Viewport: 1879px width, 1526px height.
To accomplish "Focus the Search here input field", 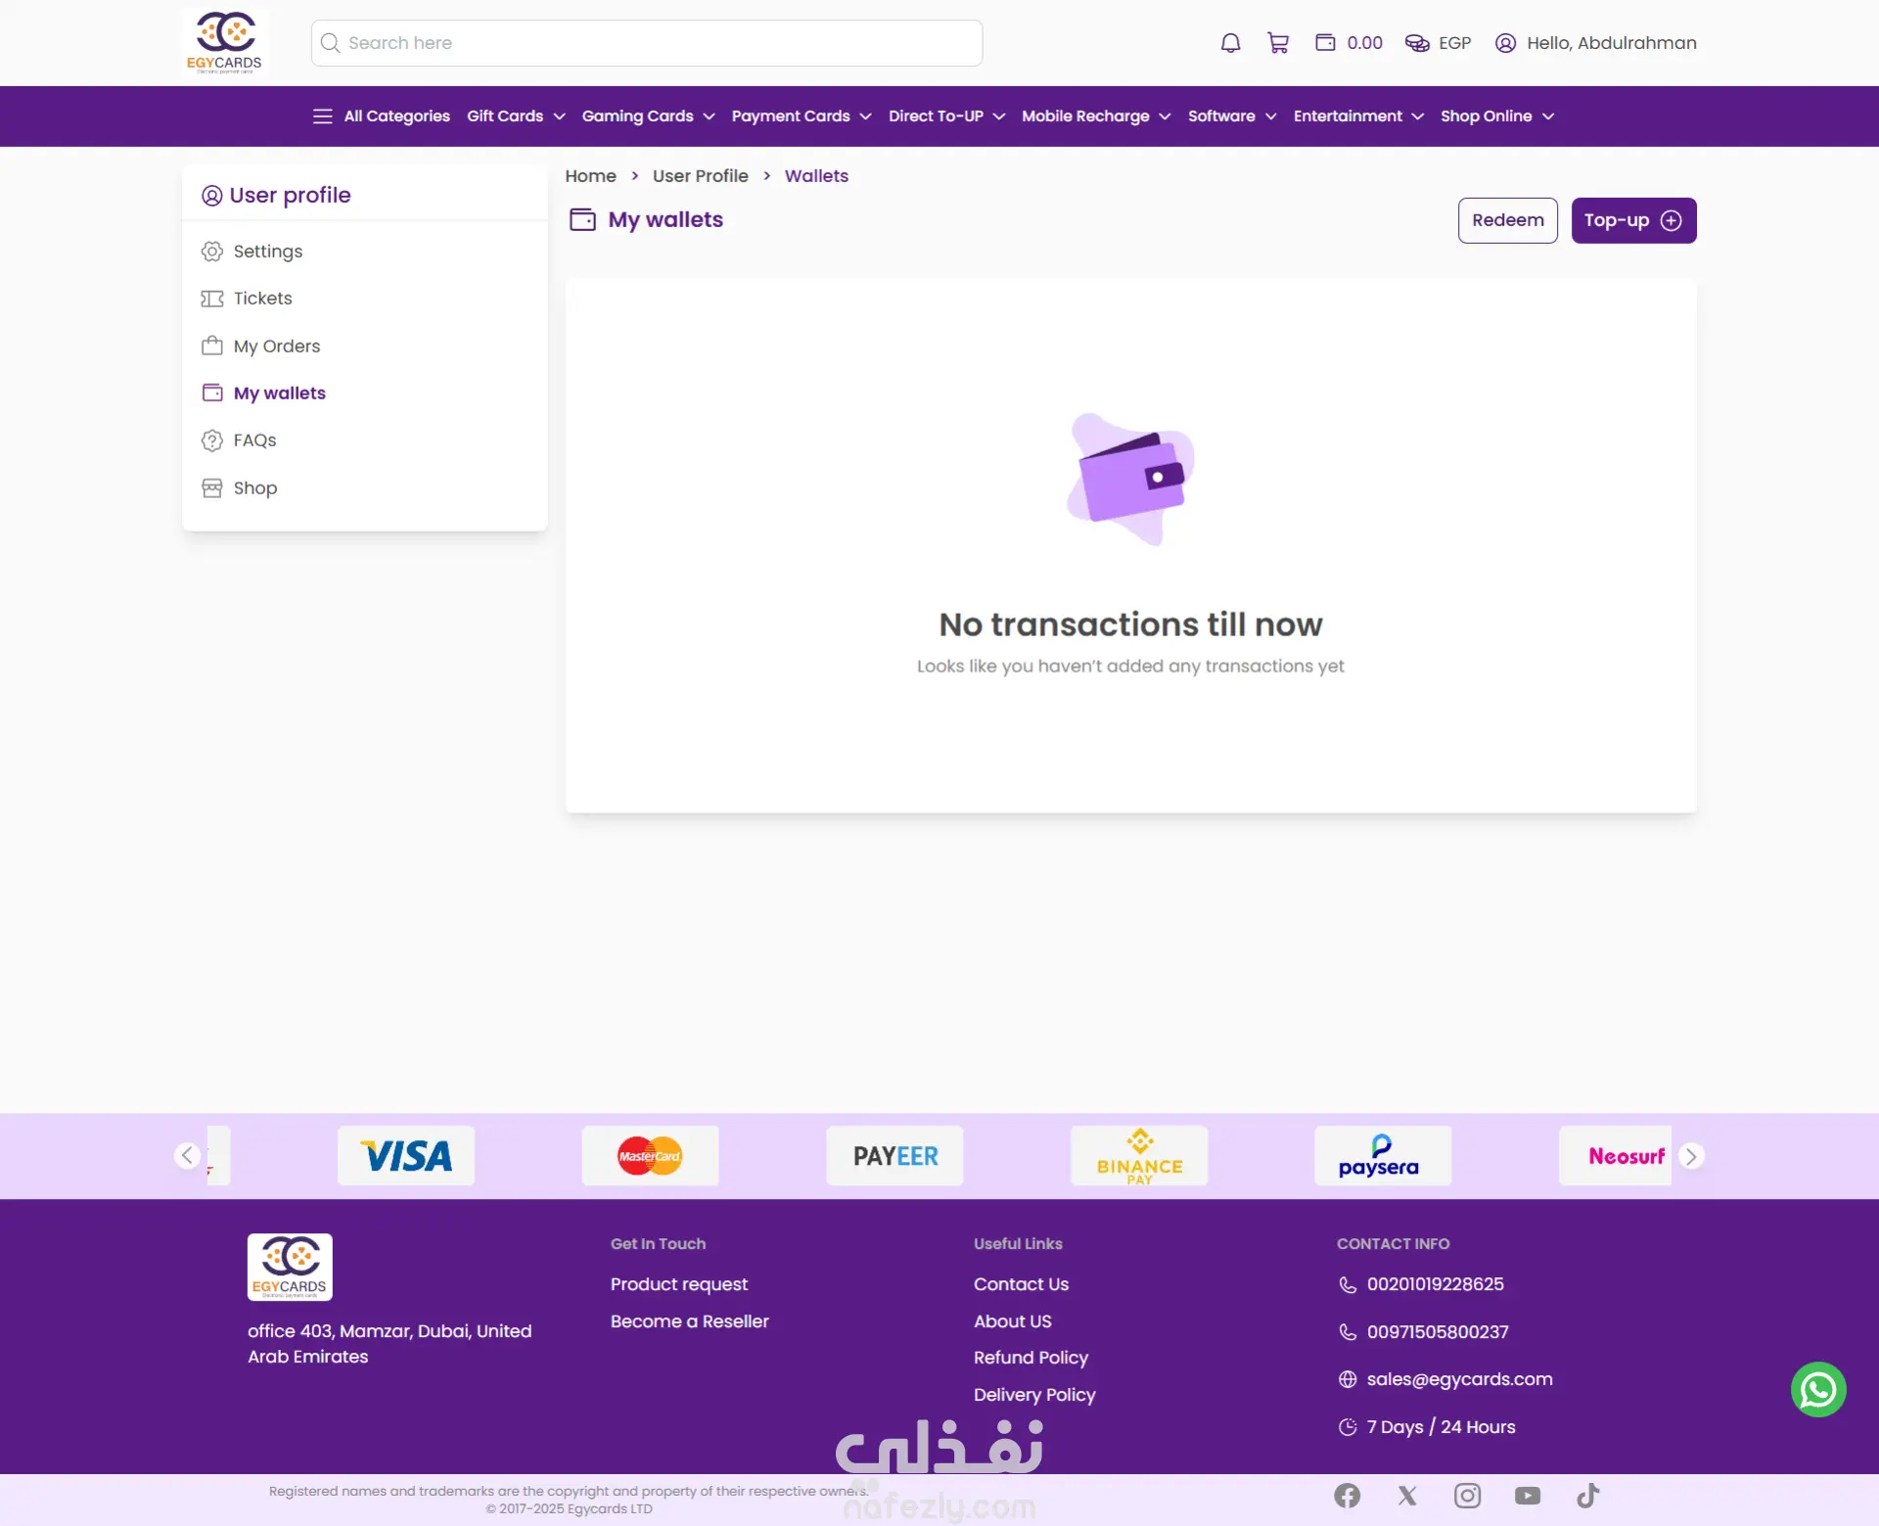I will tap(647, 43).
